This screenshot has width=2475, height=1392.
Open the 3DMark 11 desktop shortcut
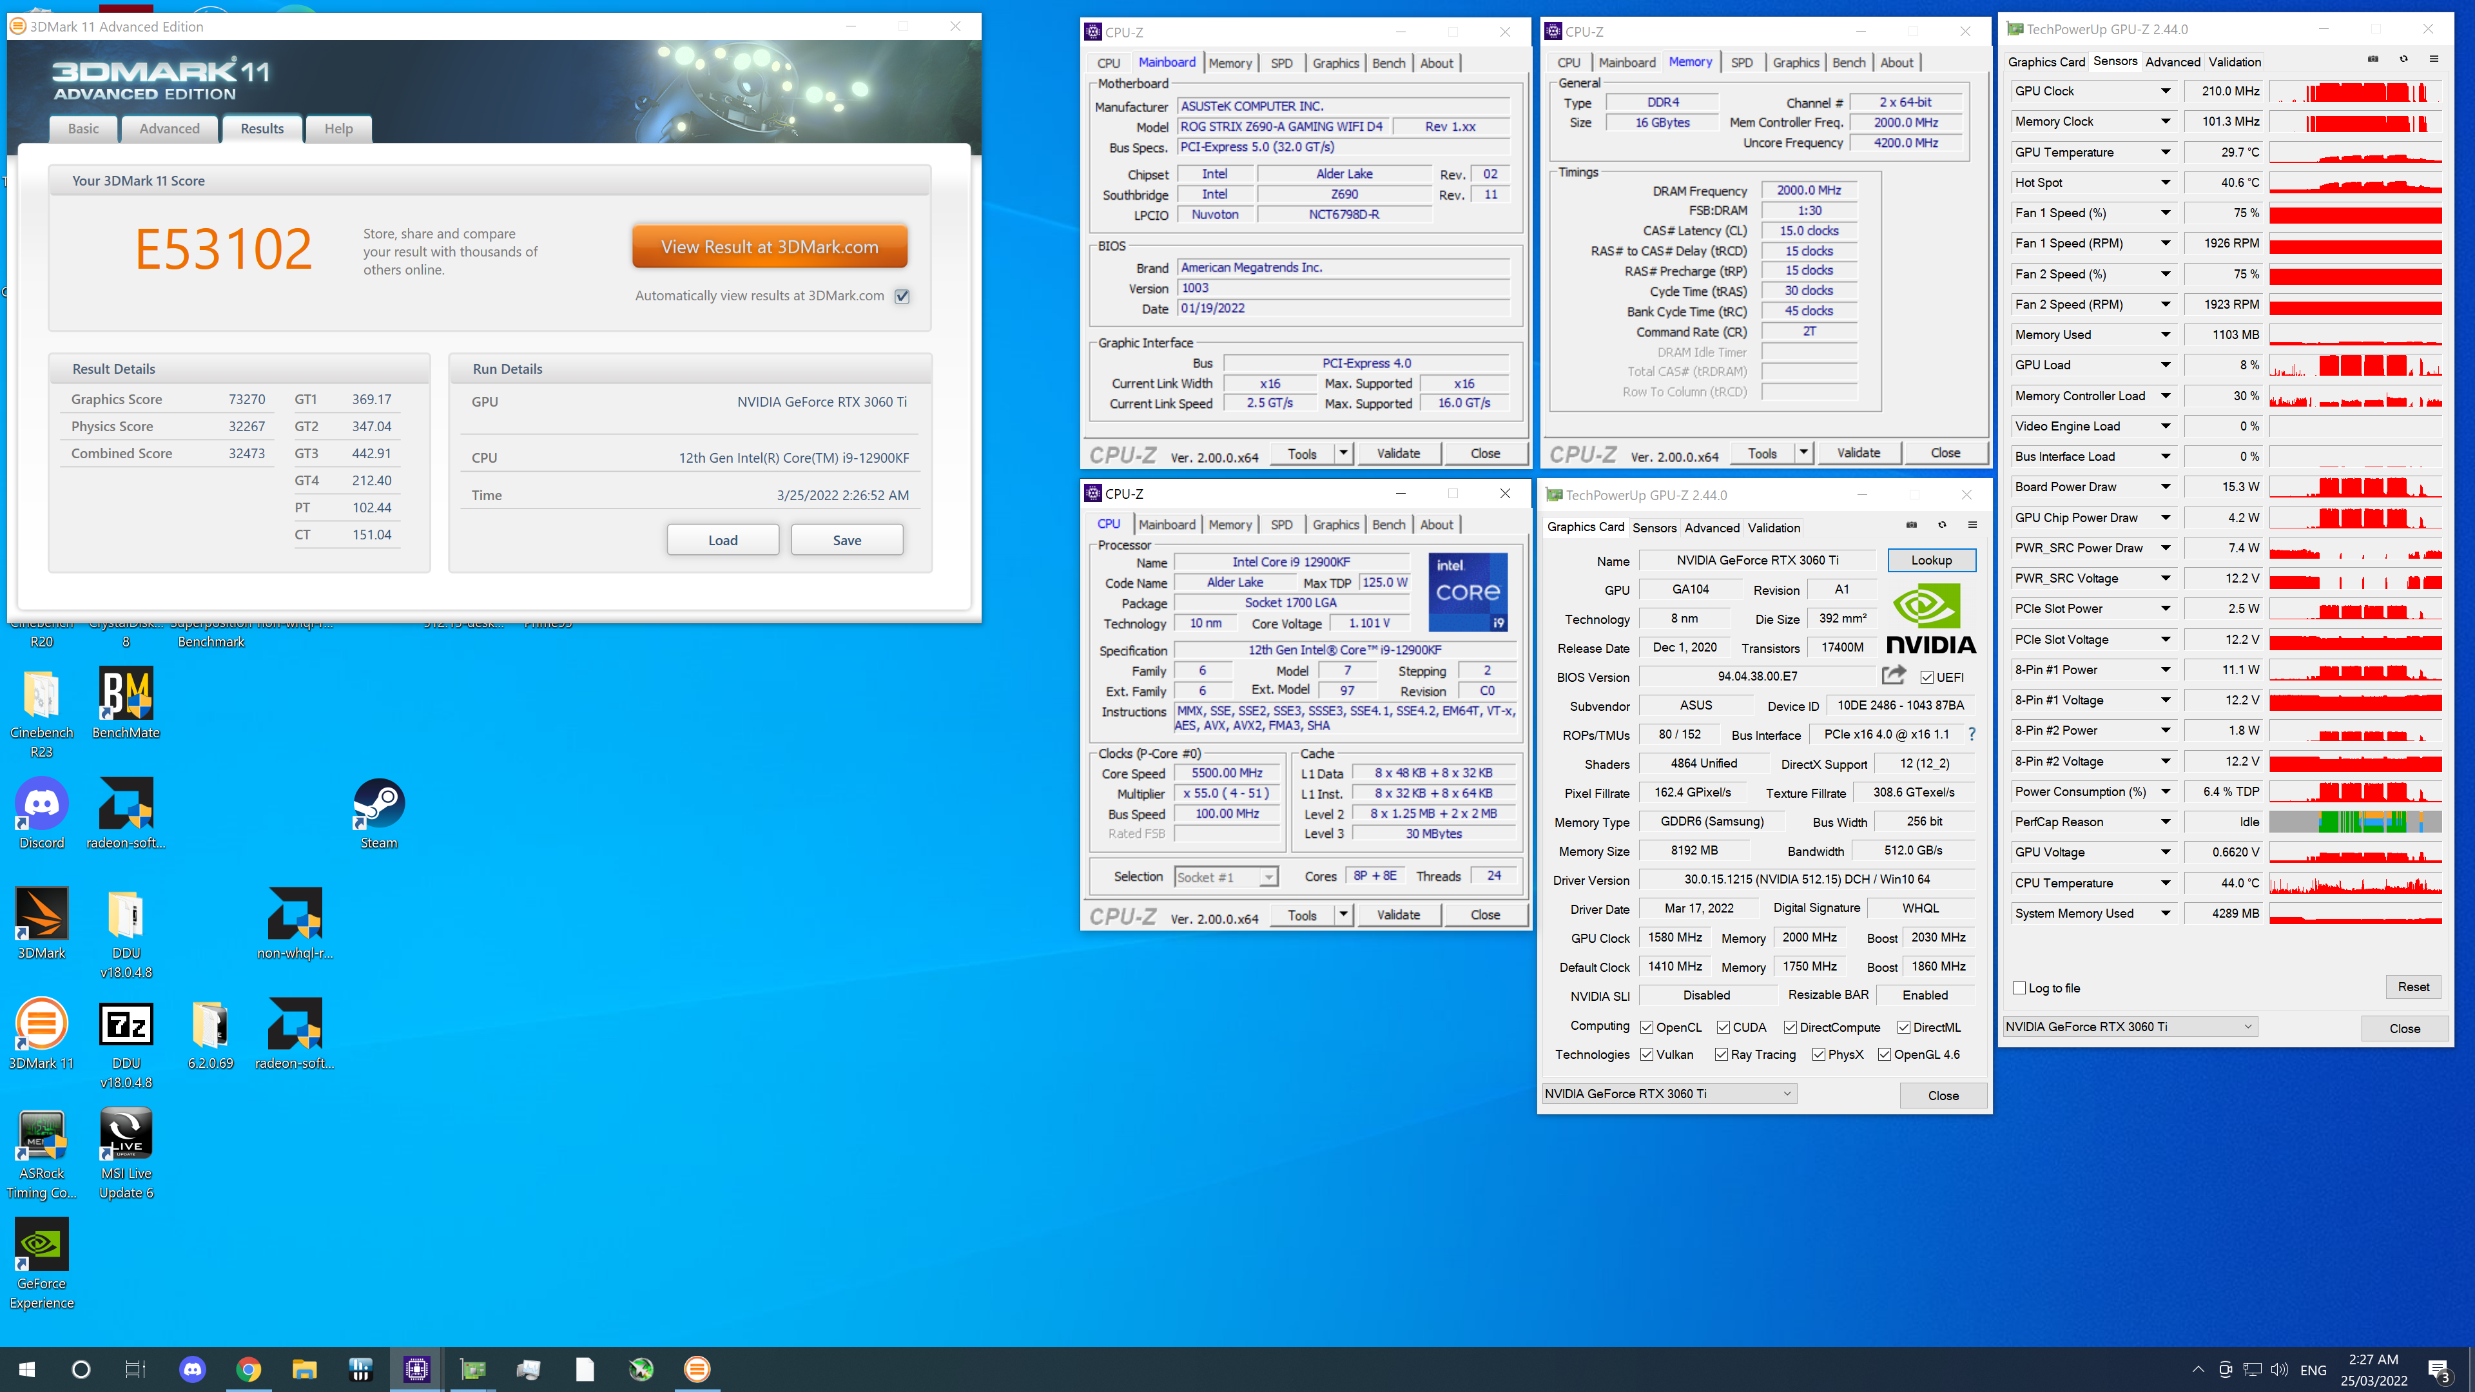tap(41, 1034)
